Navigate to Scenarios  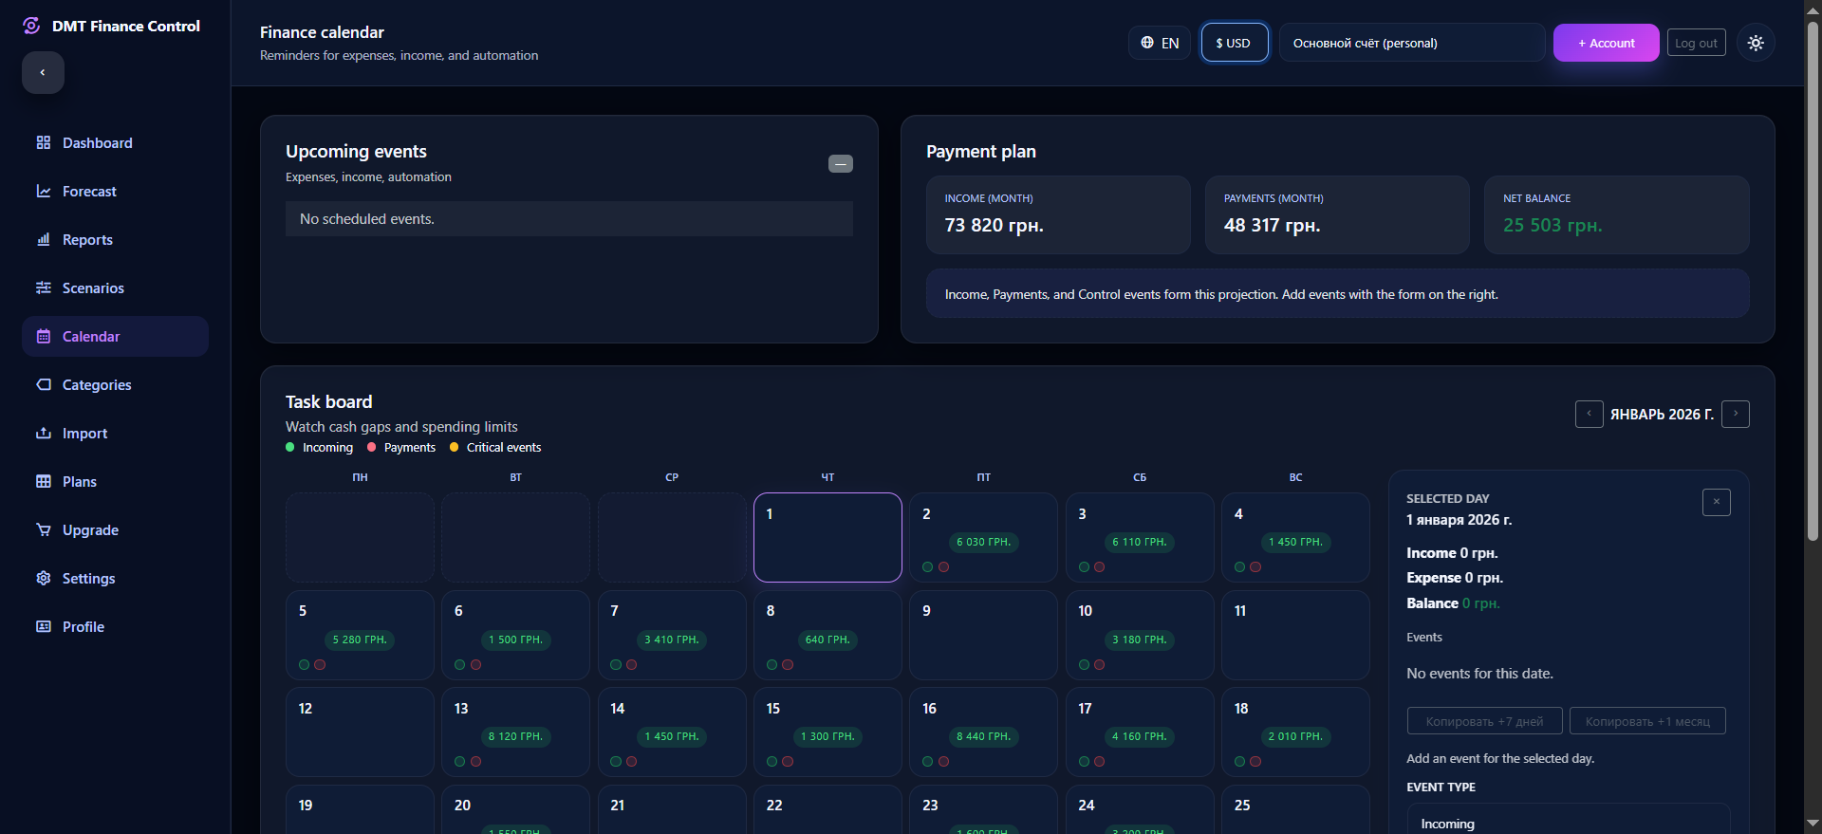coord(115,287)
